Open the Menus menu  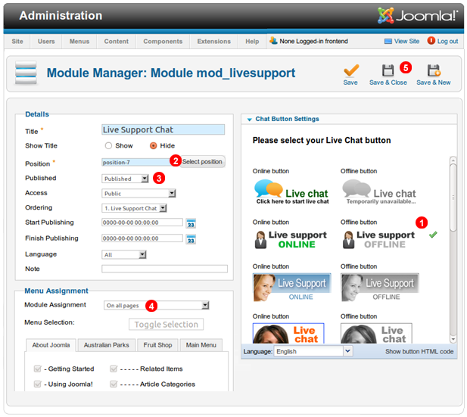coord(79,42)
